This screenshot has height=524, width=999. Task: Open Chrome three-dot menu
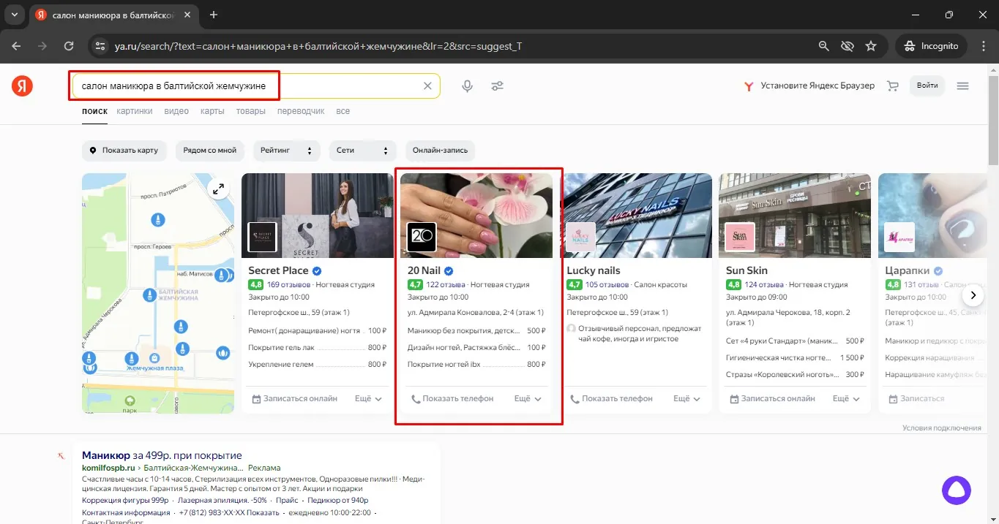983,46
